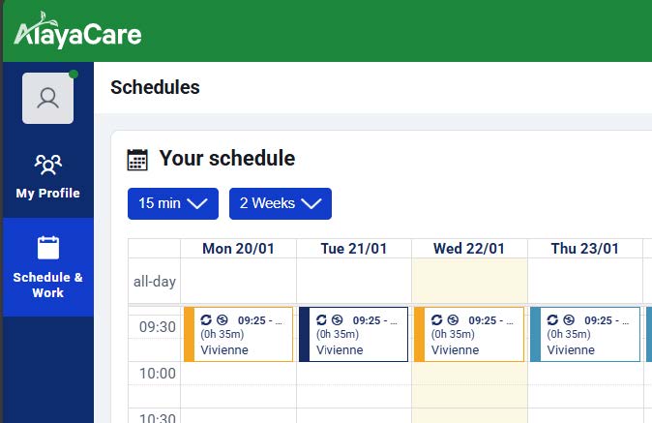Click the billing dollar icon on Thursday's visit

(569, 319)
